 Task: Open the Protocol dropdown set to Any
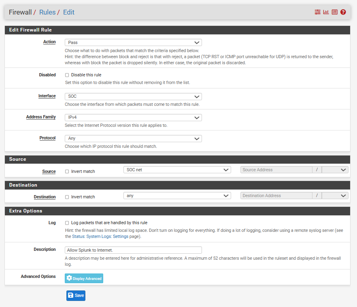click(x=133, y=139)
